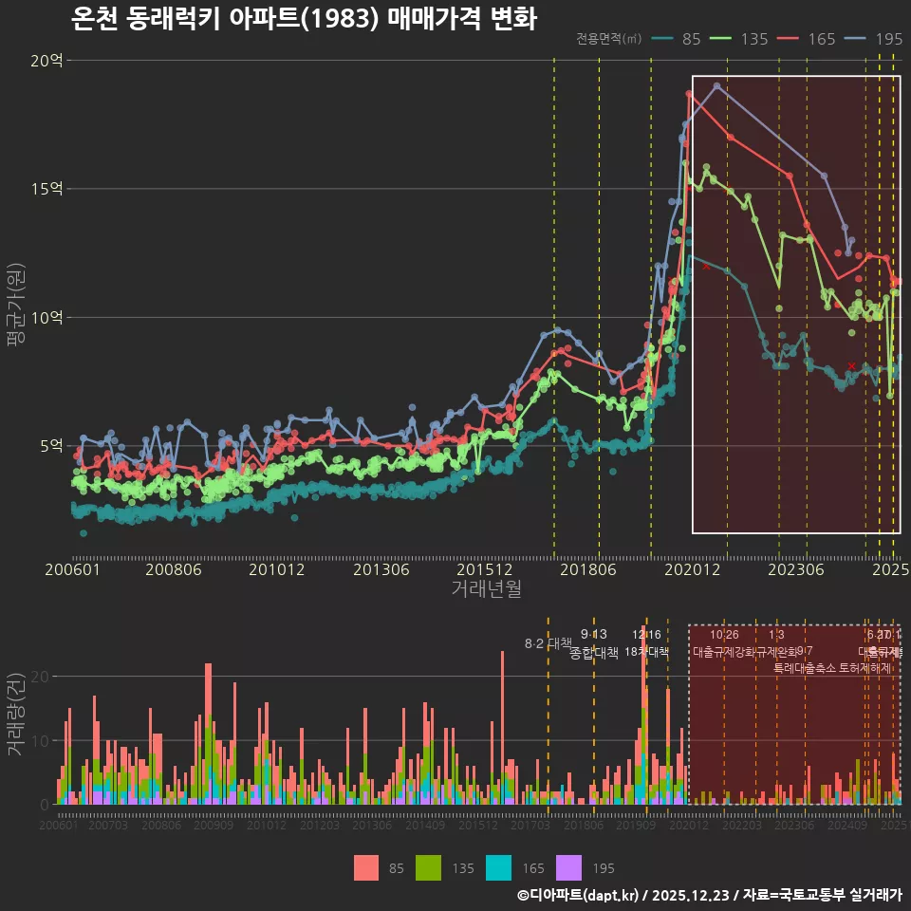Select the 165㎡ peak data point above 18억
911x911 pixels.
tap(690, 93)
